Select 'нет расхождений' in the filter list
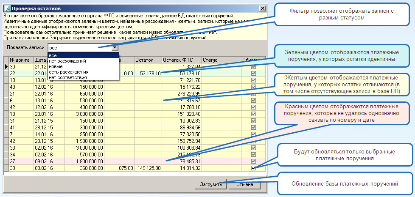The width and height of the screenshot is (415, 197). [x=67, y=61]
